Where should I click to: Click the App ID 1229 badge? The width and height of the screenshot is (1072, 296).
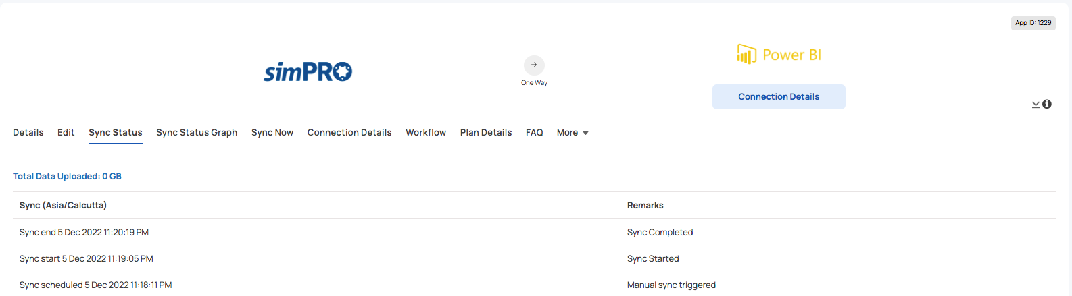point(1033,23)
